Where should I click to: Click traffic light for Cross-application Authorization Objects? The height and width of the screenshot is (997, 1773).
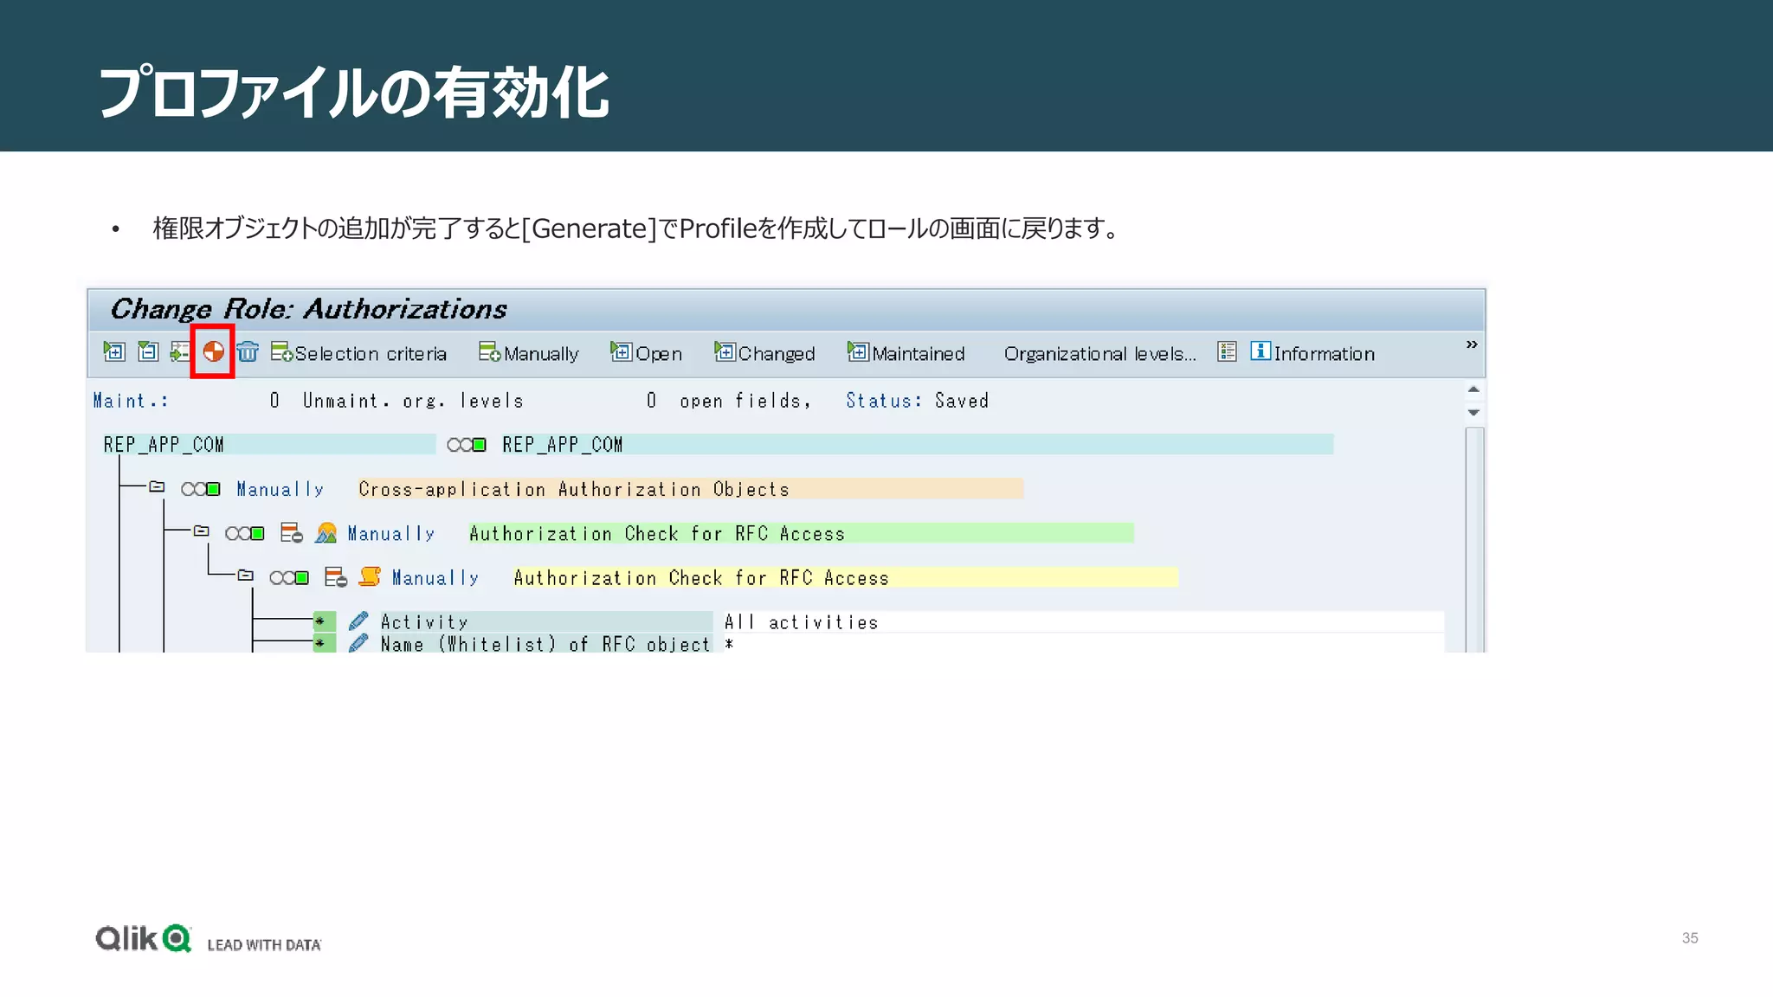(200, 489)
